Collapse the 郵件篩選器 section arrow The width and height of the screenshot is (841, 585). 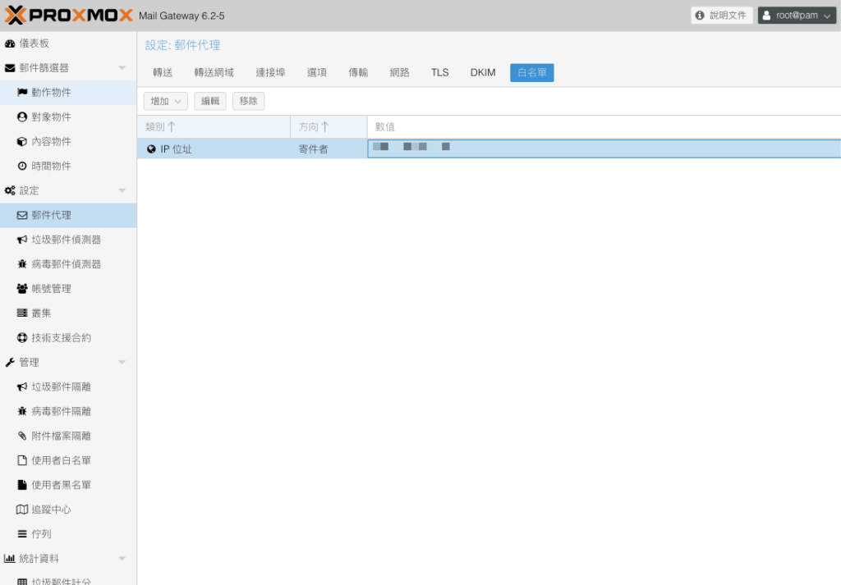tap(122, 68)
